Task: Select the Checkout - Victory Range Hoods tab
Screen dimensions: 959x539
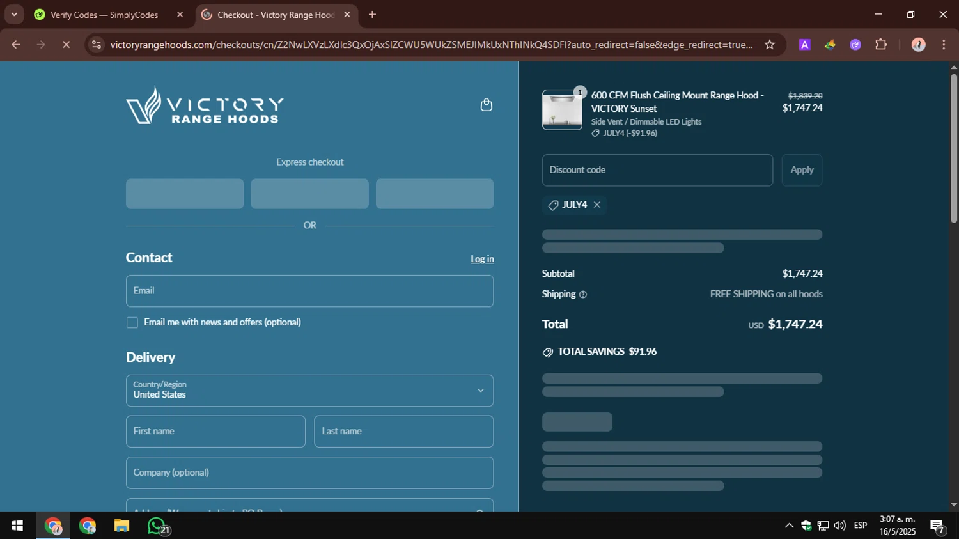Action: click(276, 15)
